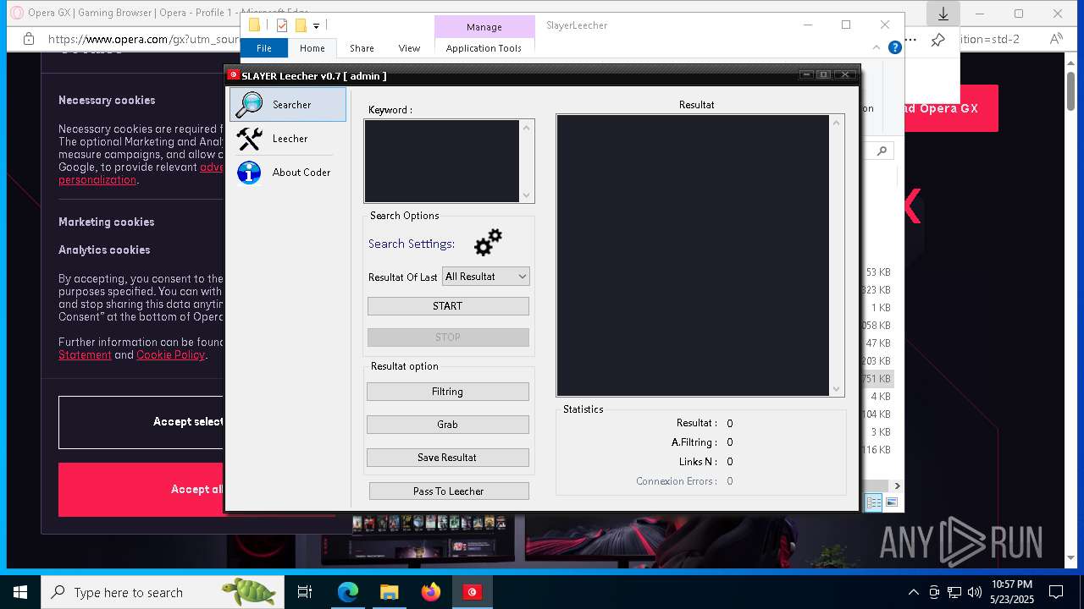This screenshot has height=609, width=1084.
Task: Open Task View on taskbar
Action: 305,592
